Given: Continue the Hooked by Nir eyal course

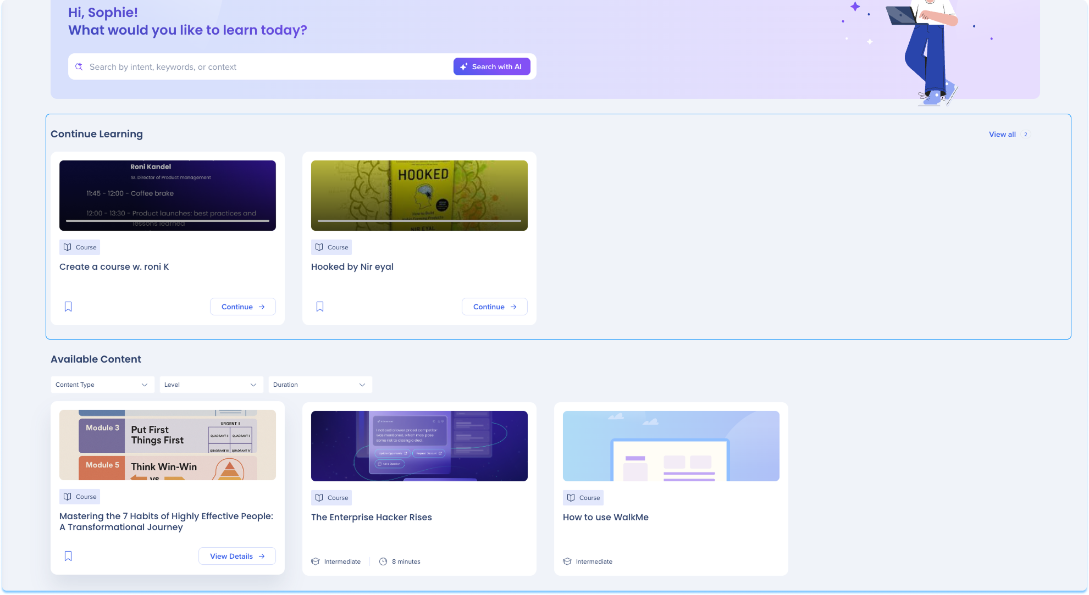Looking at the screenshot, I should point(494,307).
